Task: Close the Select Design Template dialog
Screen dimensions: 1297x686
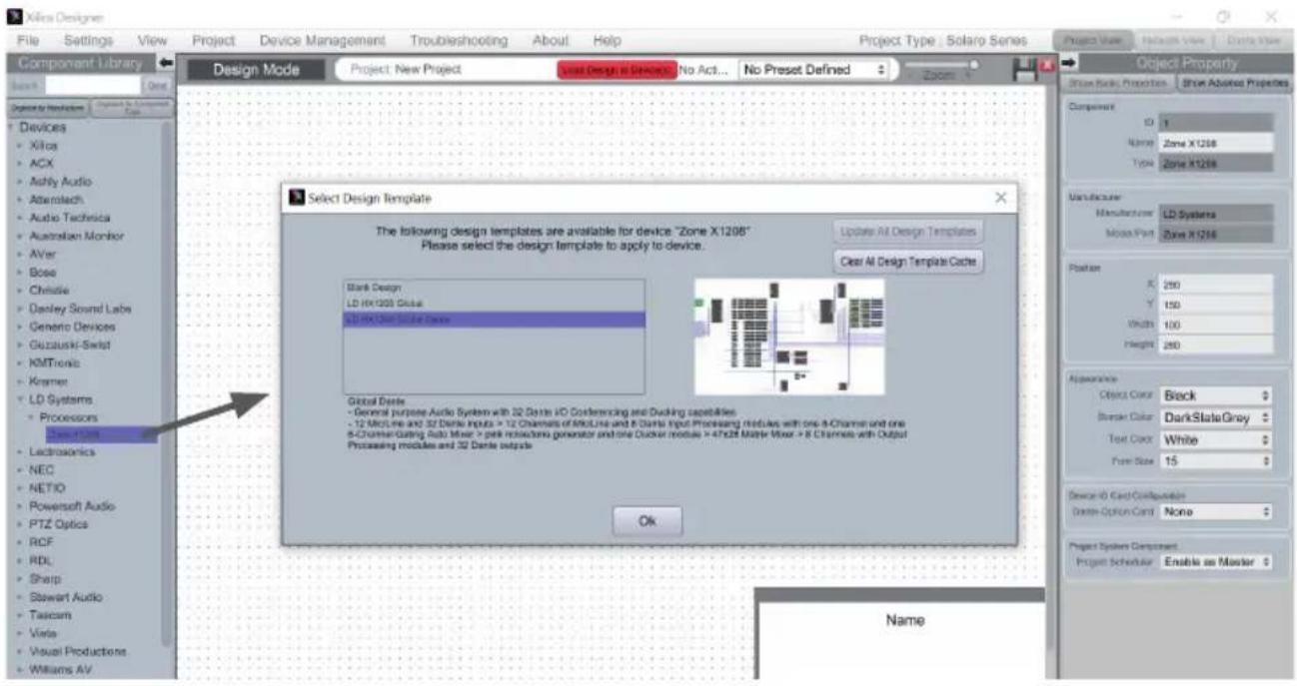Action: (1001, 200)
